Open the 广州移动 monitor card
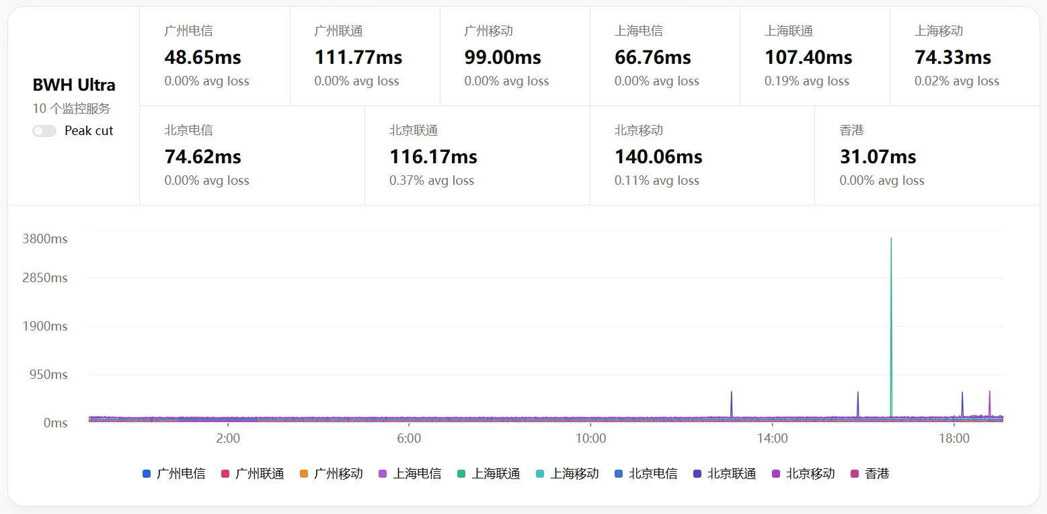The height and width of the screenshot is (514, 1047). pos(514,57)
